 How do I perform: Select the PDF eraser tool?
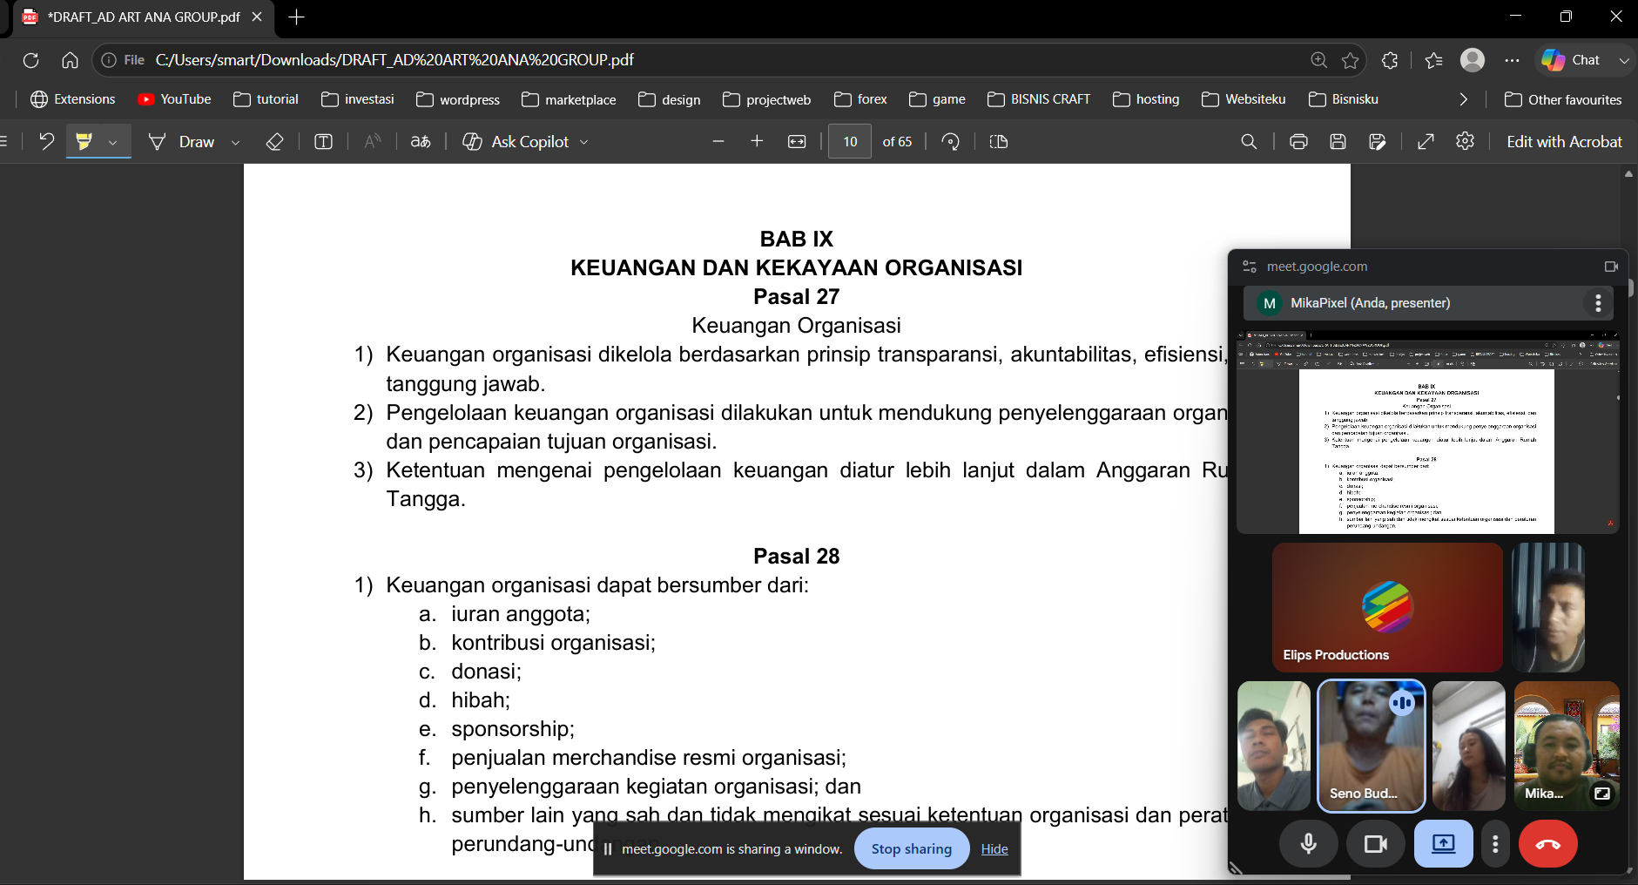(x=274, y=141)
